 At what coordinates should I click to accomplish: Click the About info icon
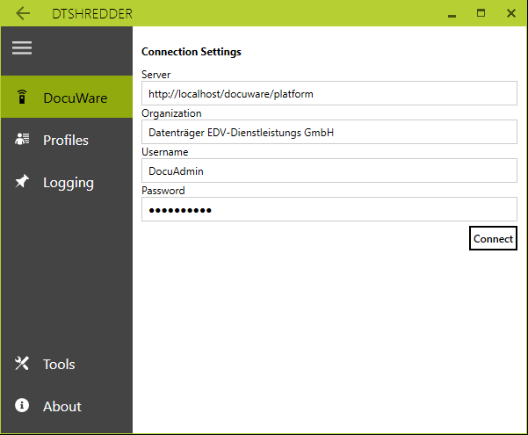click(22, 405)
